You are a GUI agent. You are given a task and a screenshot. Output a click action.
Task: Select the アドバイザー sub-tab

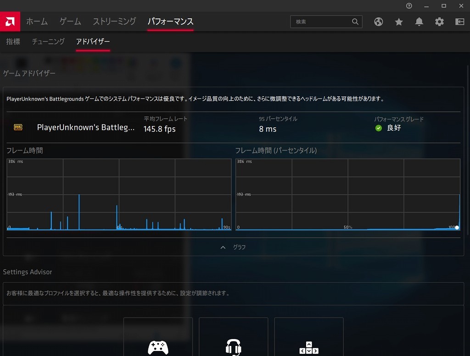[x=93, y=42]
